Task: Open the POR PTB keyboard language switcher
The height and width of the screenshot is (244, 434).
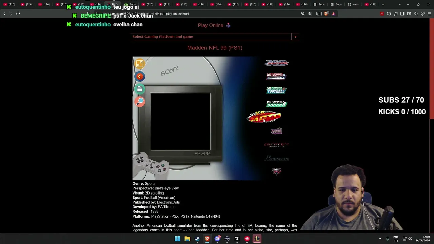Action: point(396,239)
